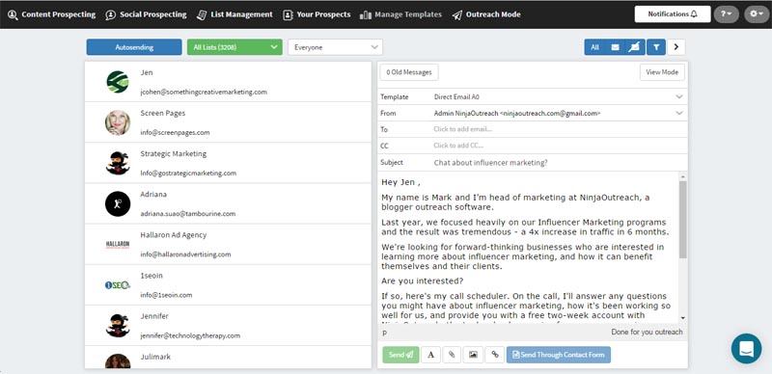Filter by contact form pencil icon
The image size is (772, 374).
click(x=635, y=47)
